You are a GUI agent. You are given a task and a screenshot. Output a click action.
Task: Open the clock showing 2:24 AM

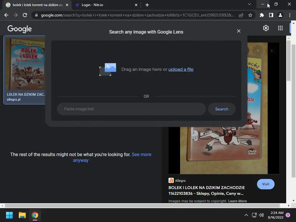pos(275,215)
